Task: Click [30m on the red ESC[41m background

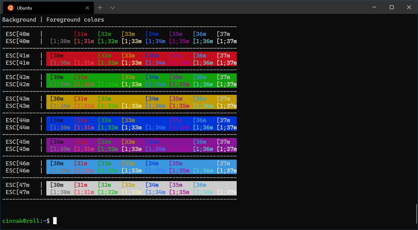Action: [57, 56]
